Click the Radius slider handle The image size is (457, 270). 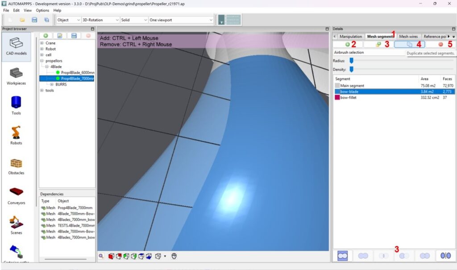point(351,60)
